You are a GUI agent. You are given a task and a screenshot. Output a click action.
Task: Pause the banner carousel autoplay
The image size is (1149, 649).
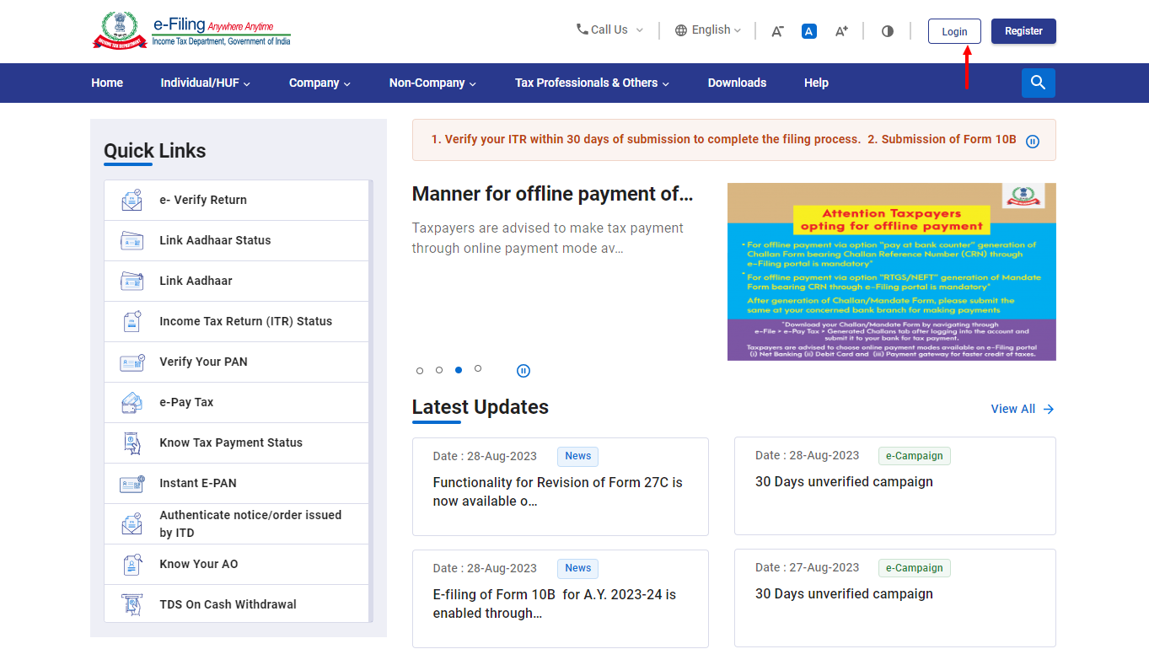click(x=523, y=370)
